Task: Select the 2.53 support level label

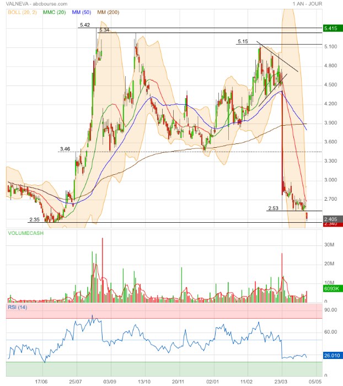Action: pyautogui.click(x=273, y=208)
